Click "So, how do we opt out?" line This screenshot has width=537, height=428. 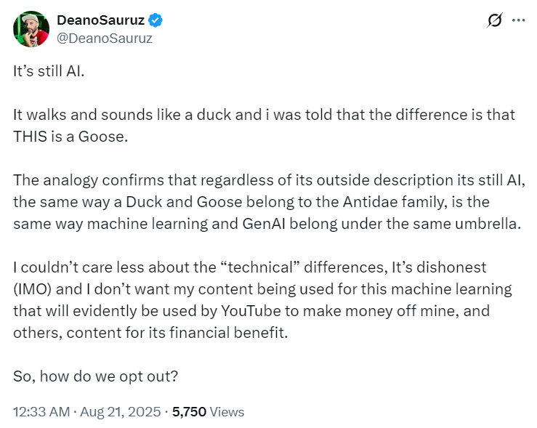95,376
